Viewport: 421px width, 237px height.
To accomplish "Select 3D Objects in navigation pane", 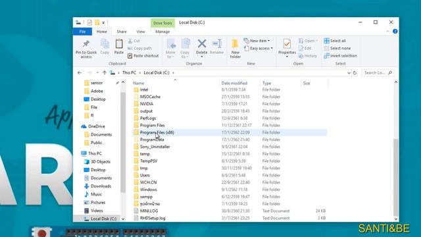I will (101, 162).
